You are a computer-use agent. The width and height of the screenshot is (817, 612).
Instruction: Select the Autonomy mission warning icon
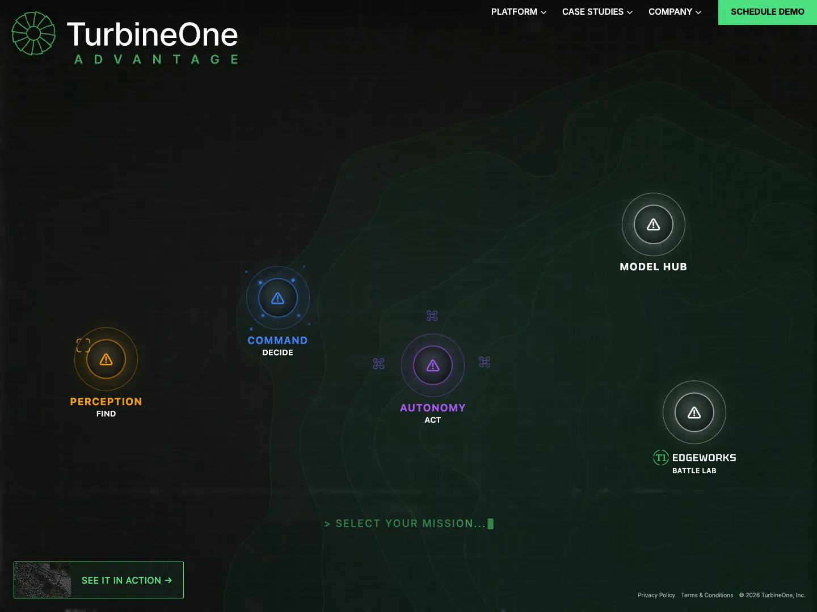point(433,365)
